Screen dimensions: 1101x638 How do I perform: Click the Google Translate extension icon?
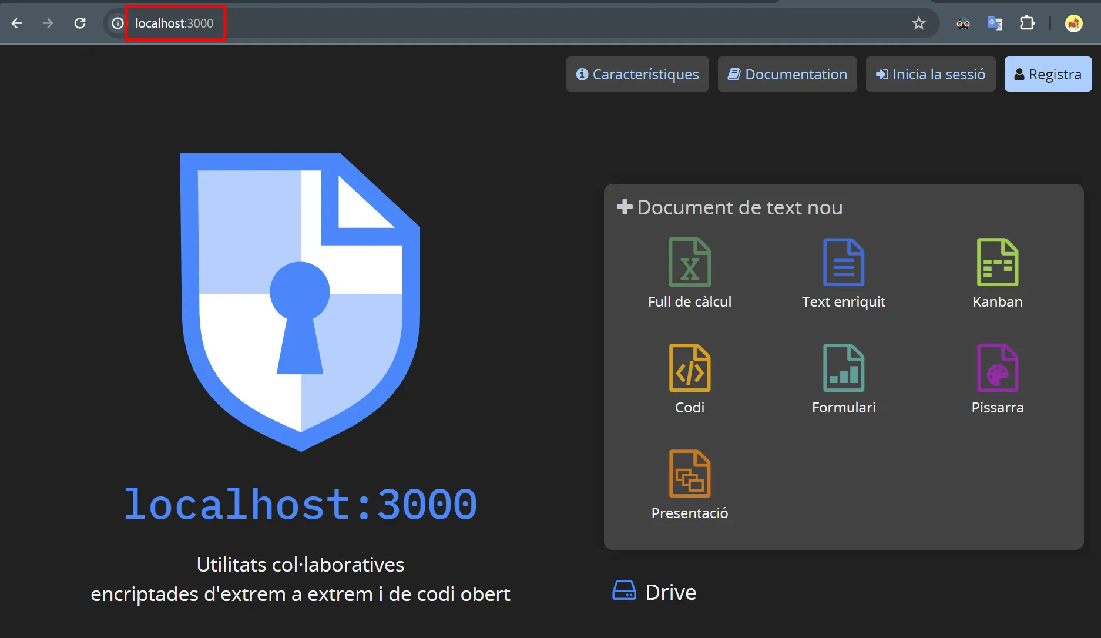point(995,23)
